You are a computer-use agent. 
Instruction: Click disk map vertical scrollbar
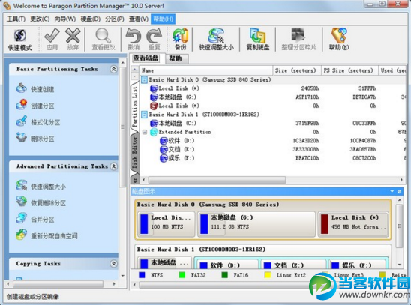click(399, 226)
